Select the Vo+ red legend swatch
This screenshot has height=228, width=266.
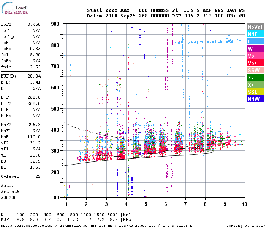coord(255,63)
